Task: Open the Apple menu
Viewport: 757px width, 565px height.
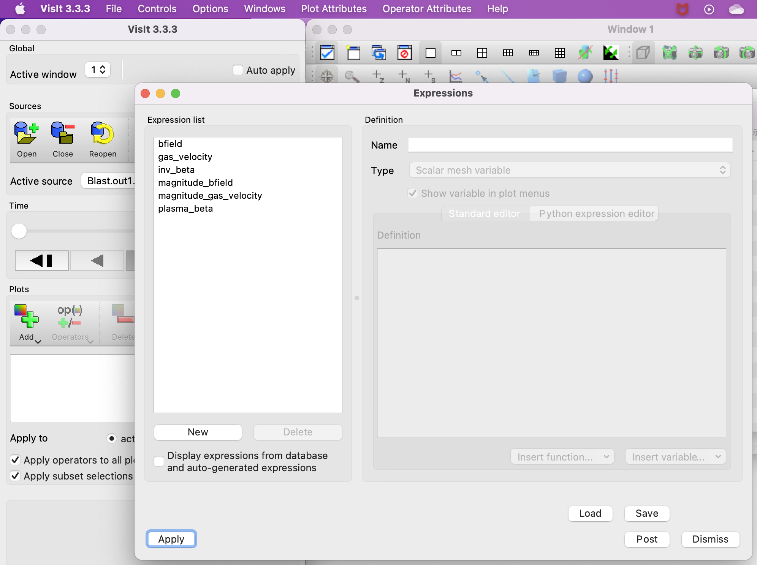Action: 20,9
